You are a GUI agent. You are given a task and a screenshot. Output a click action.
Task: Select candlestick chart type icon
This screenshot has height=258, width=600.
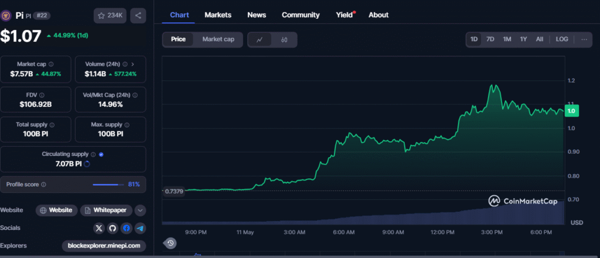284,39
